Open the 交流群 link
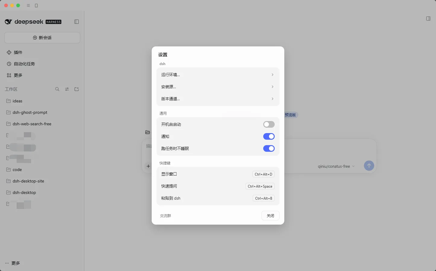The image size is (436, 271). click(166, 216)
